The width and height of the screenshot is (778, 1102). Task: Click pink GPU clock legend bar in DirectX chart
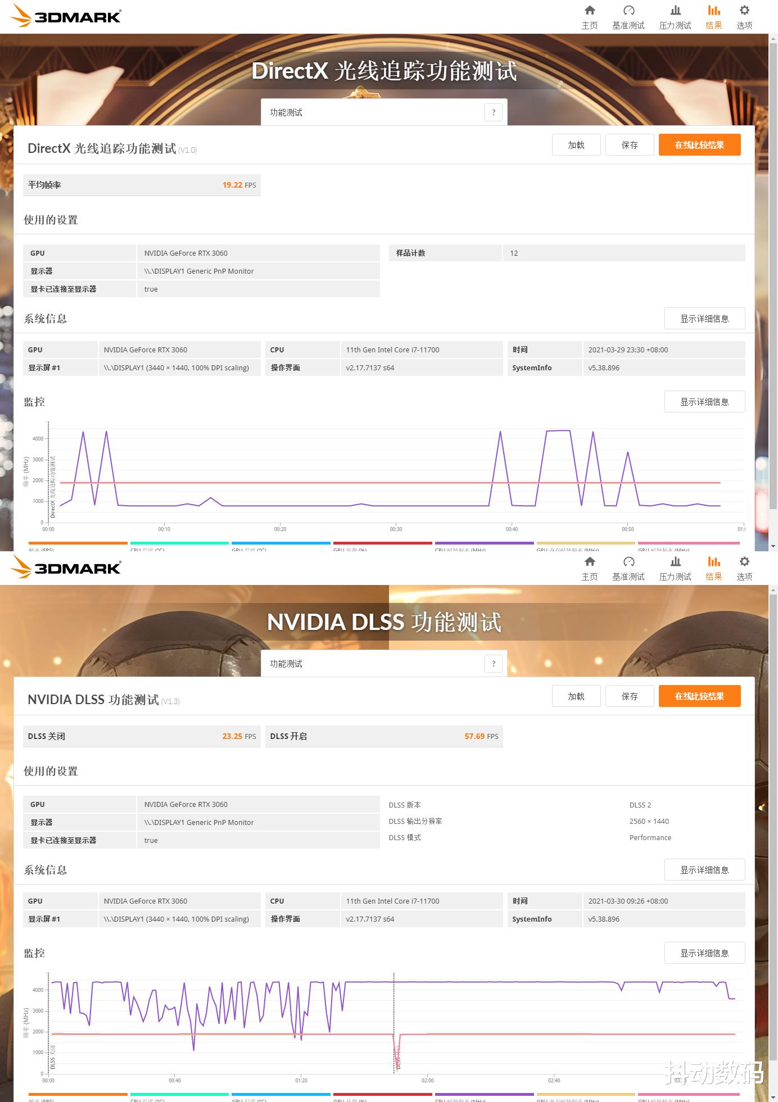tap(689, 543)
